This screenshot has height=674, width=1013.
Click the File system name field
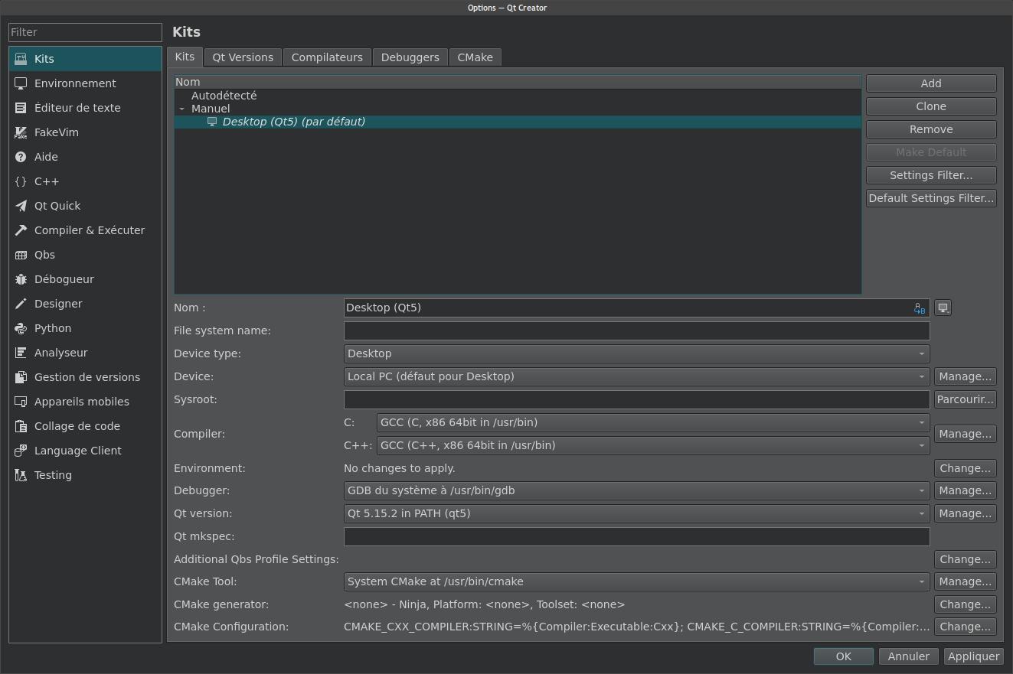[636, 330]
